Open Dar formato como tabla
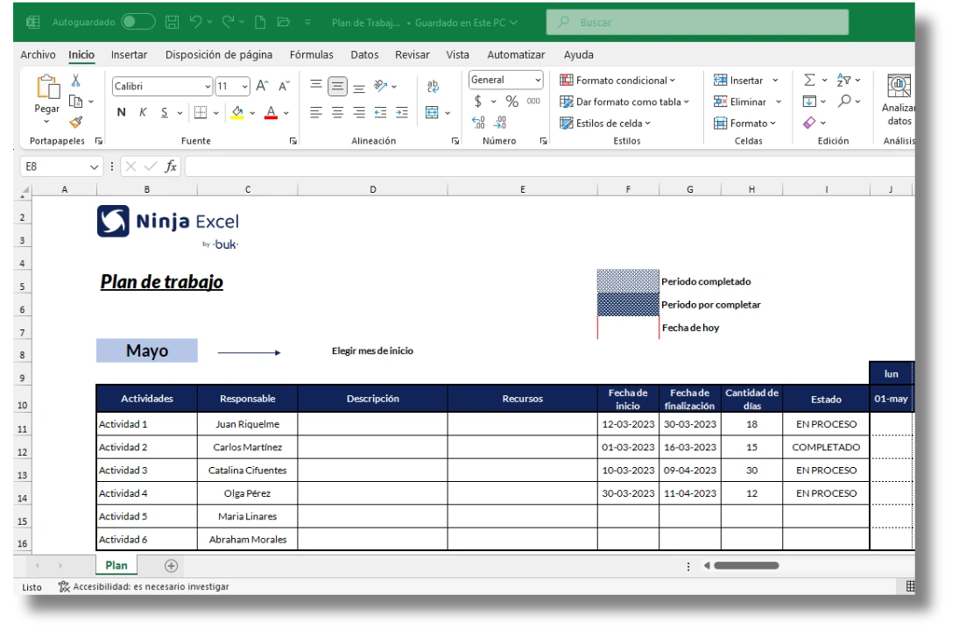The height and width of the screenshot is (630, 959). [624, 102]
